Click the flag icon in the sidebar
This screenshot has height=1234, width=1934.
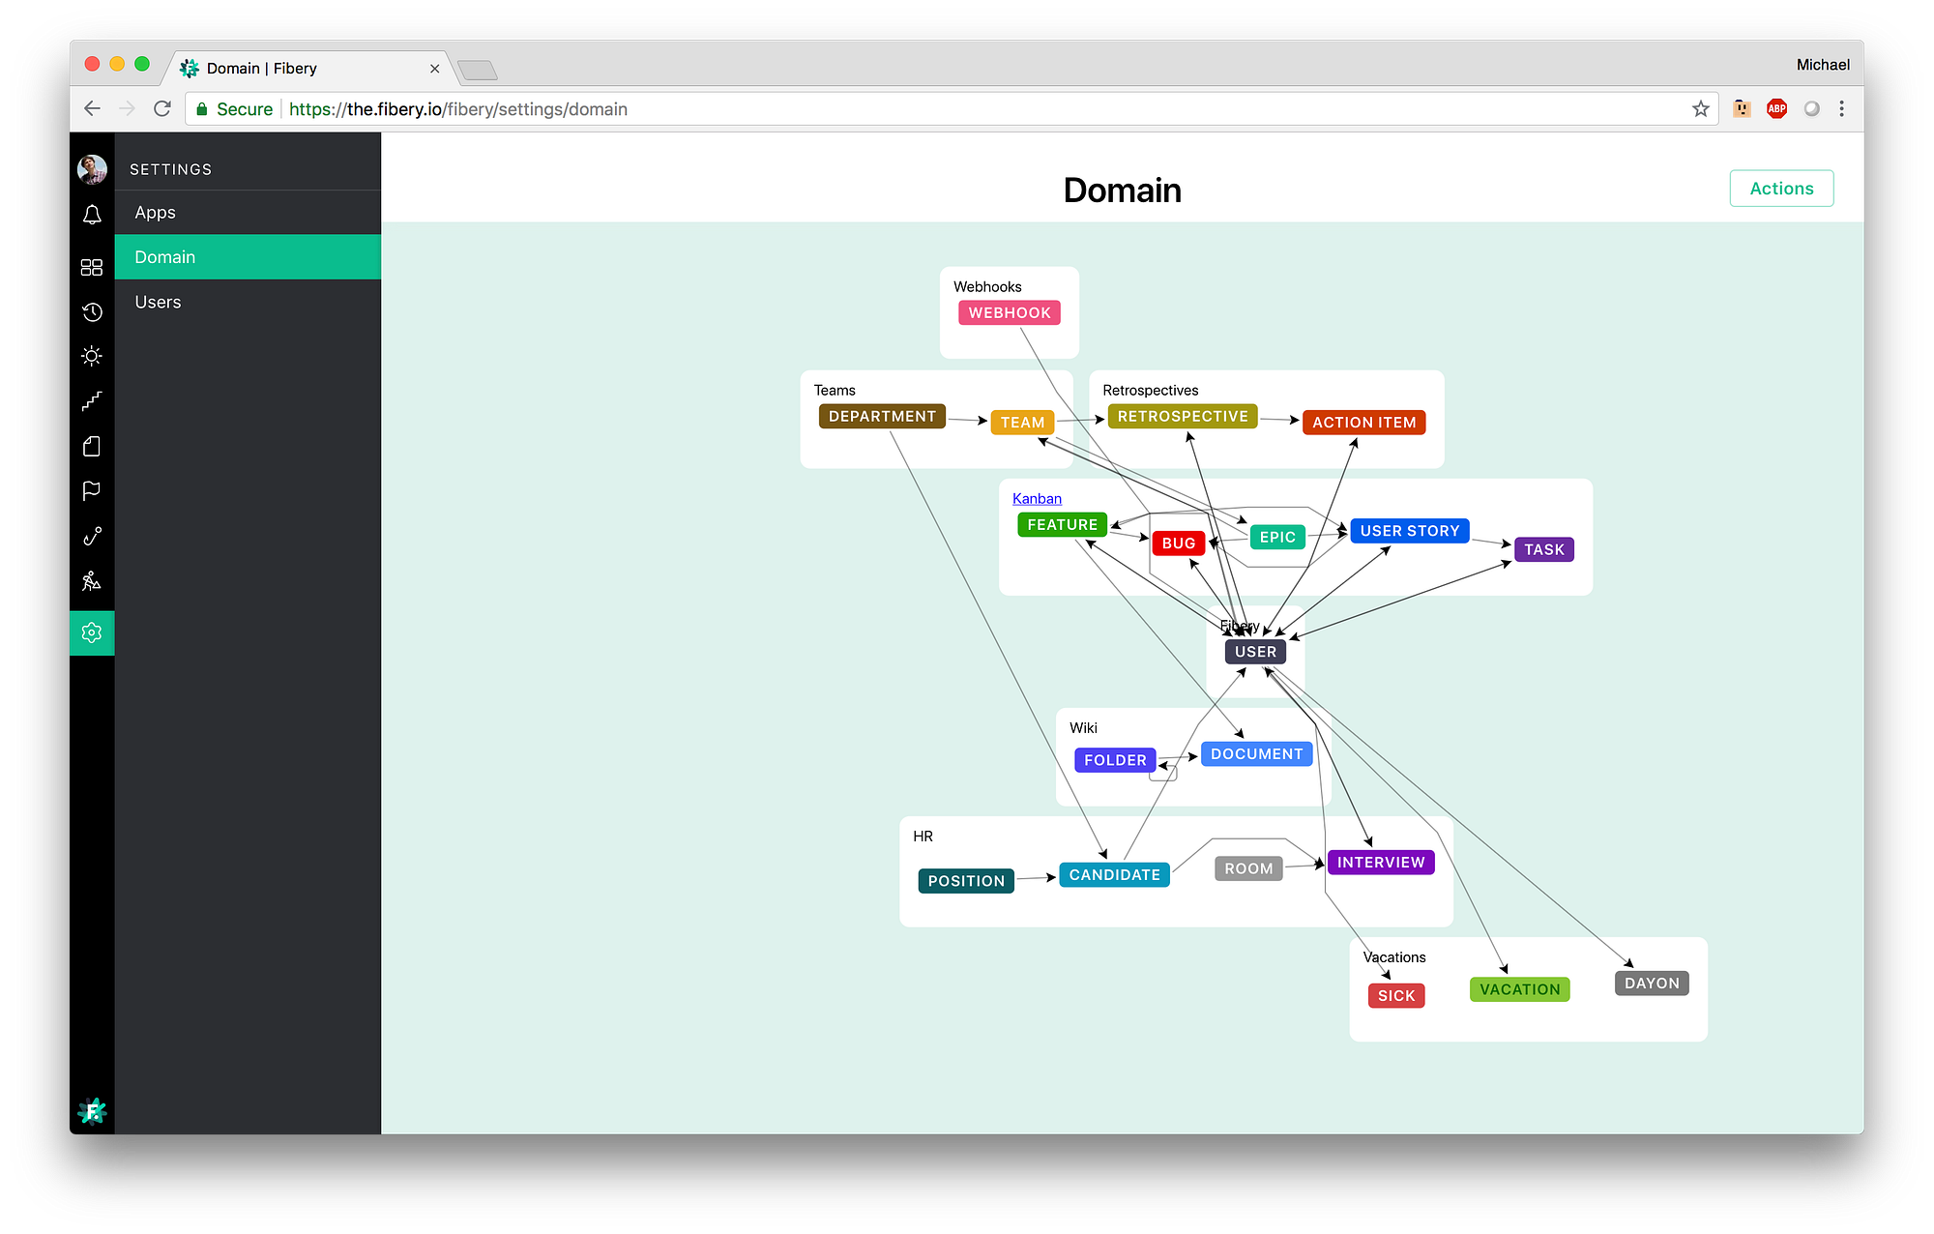click(91, 490)
